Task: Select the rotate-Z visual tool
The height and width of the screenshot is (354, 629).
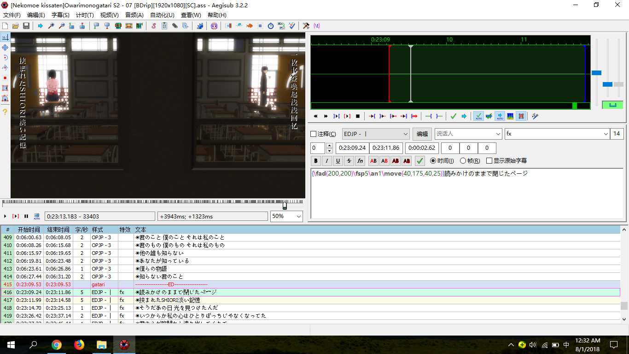Action: (5, 57)
